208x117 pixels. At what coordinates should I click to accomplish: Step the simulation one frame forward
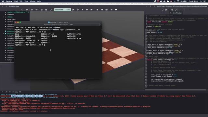click(78, 10)
